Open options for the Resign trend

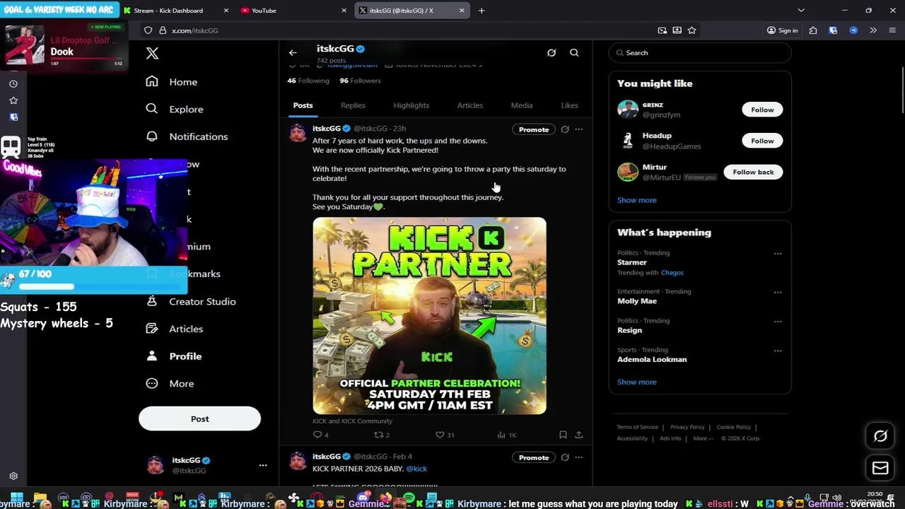tap(778, 321)
